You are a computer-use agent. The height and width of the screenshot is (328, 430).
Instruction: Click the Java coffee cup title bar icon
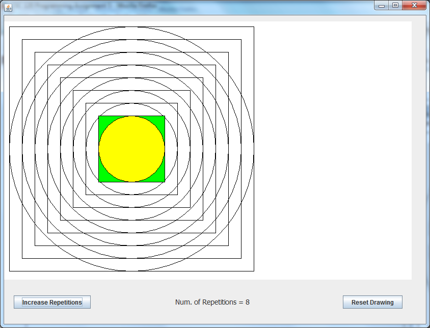[x=8, y=7]
